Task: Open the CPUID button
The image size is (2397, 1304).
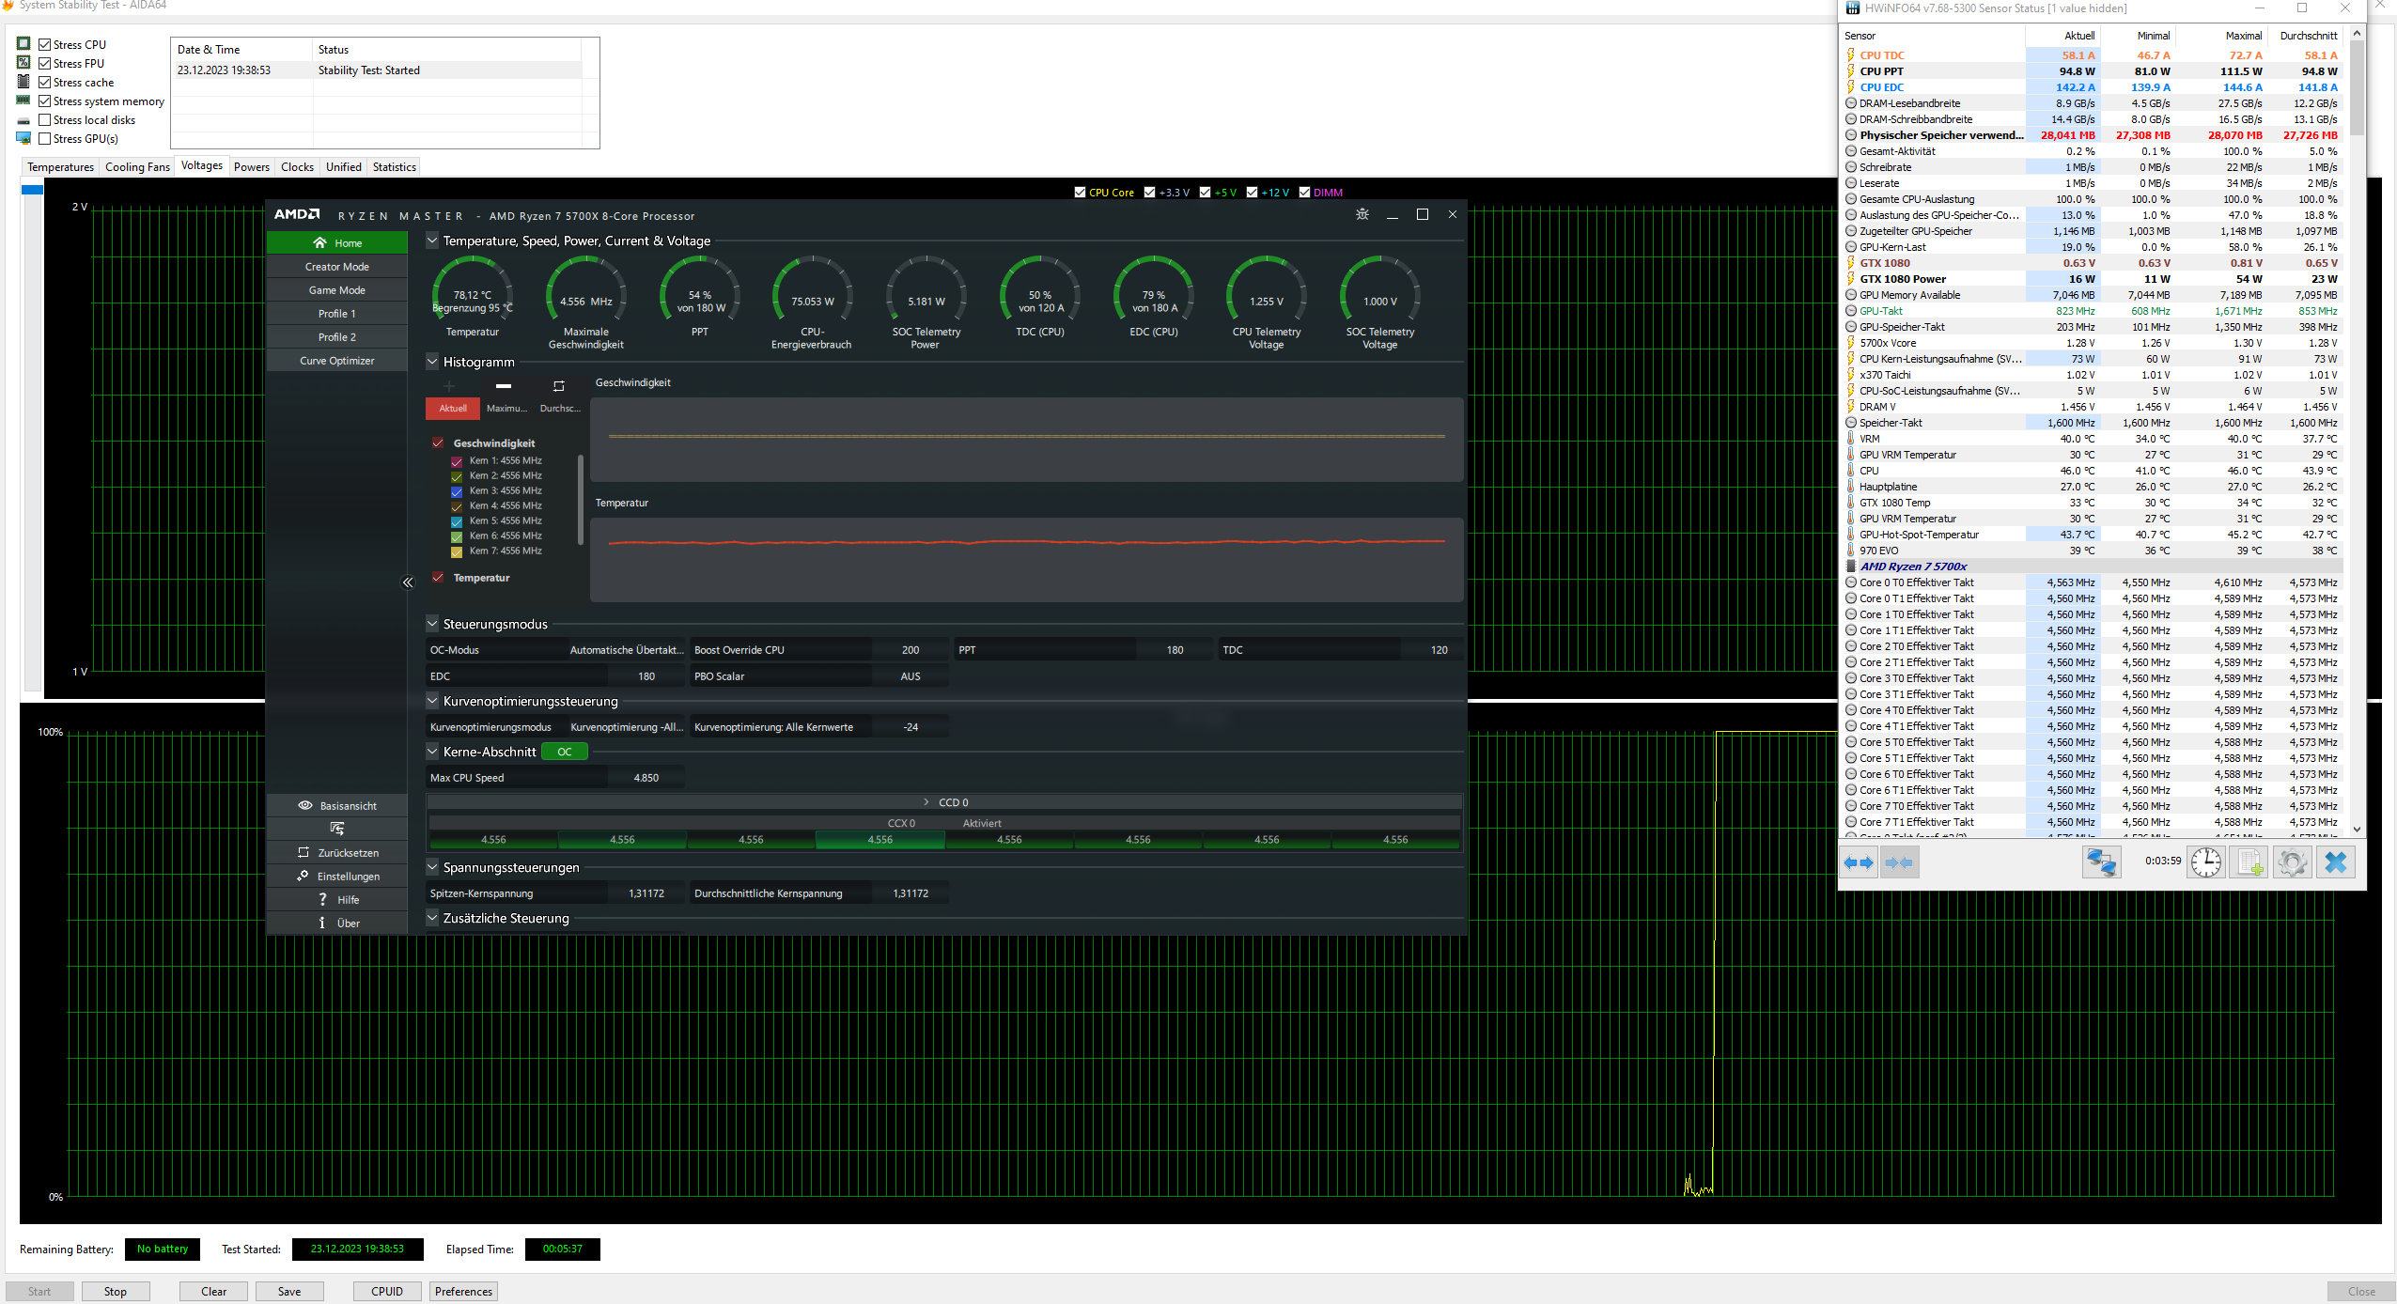Action: [387, 1291]
